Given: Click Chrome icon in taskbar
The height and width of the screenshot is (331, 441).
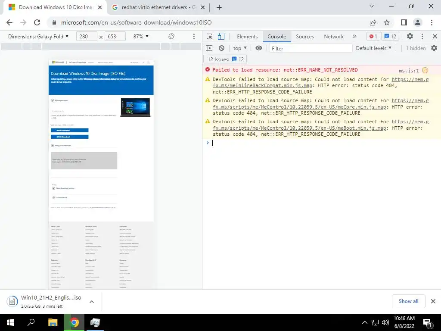Looking at the screenshot, I should (x=74, y=322).
